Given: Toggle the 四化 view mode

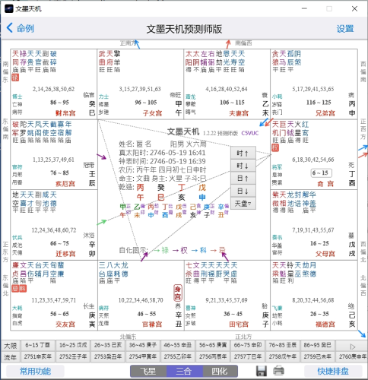Looking at the screenshot, I should pos(220,371).
